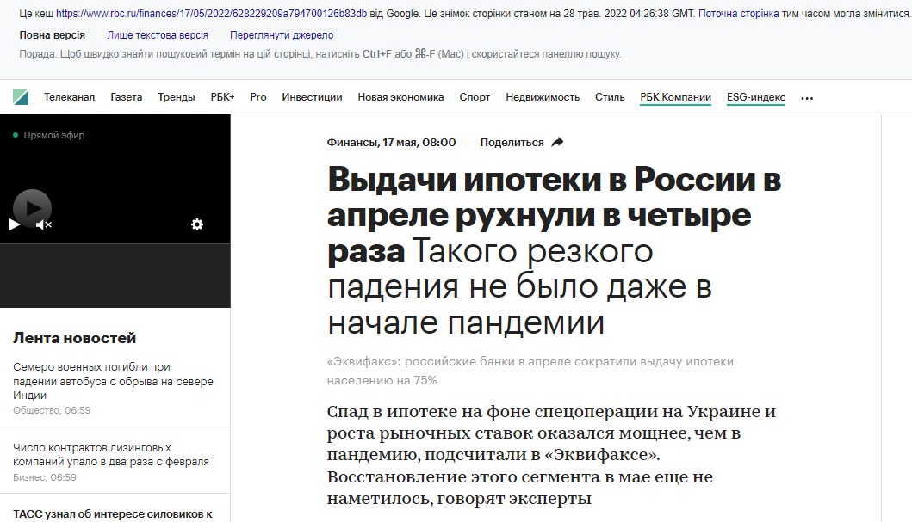This screenshot has height=522, width=912.
Task: Open the РБК Компании tab
Action: pos(675,97)
